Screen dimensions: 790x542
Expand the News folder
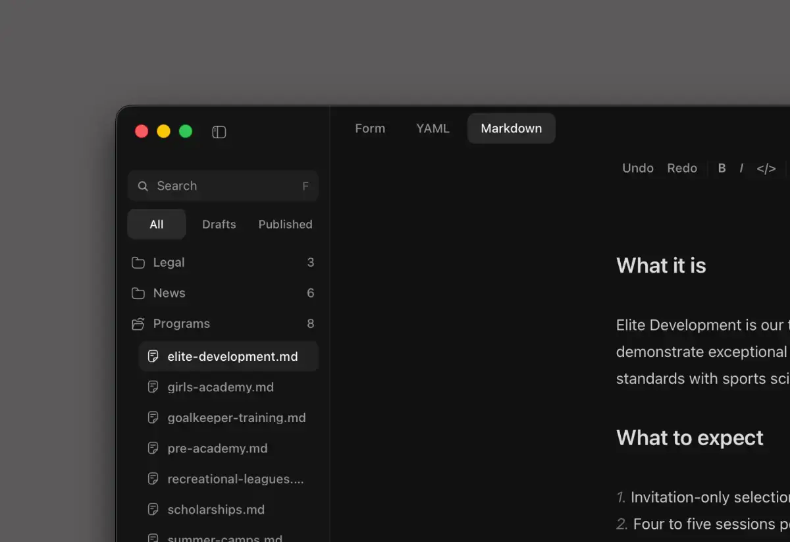coord(223,293)
